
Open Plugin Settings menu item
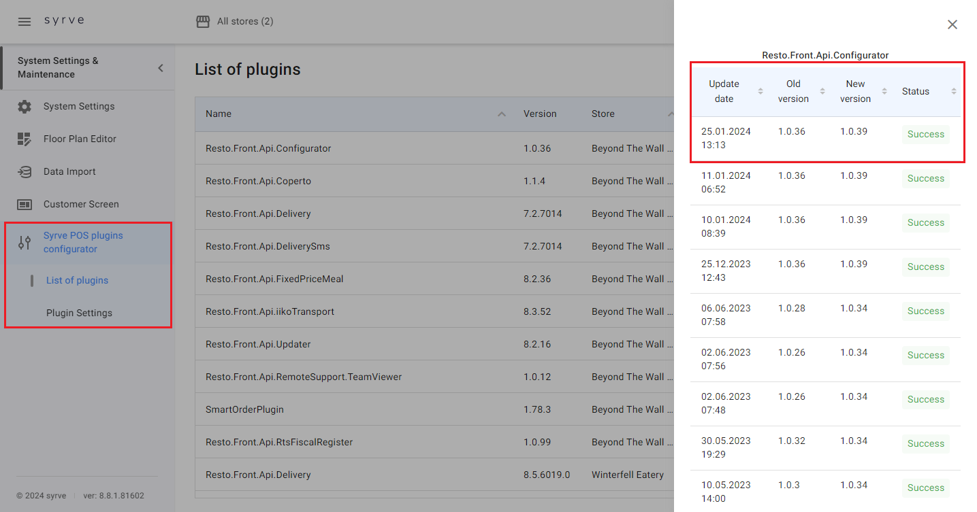[x=79, y=313]
